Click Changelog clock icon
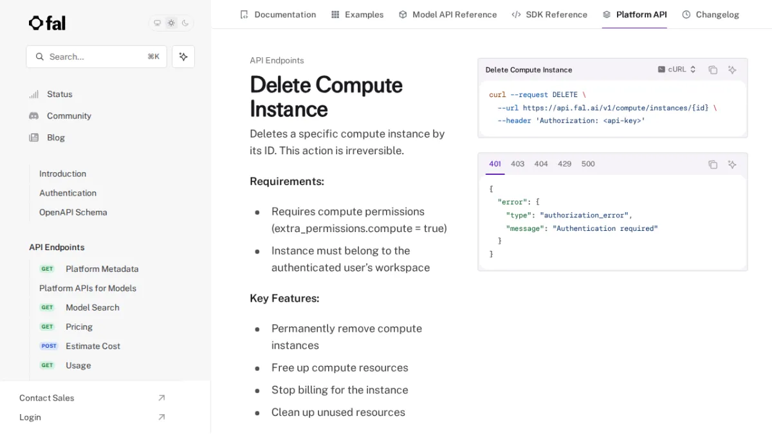The width and height of the screenshot is (772, 434). tap(686, 14)
